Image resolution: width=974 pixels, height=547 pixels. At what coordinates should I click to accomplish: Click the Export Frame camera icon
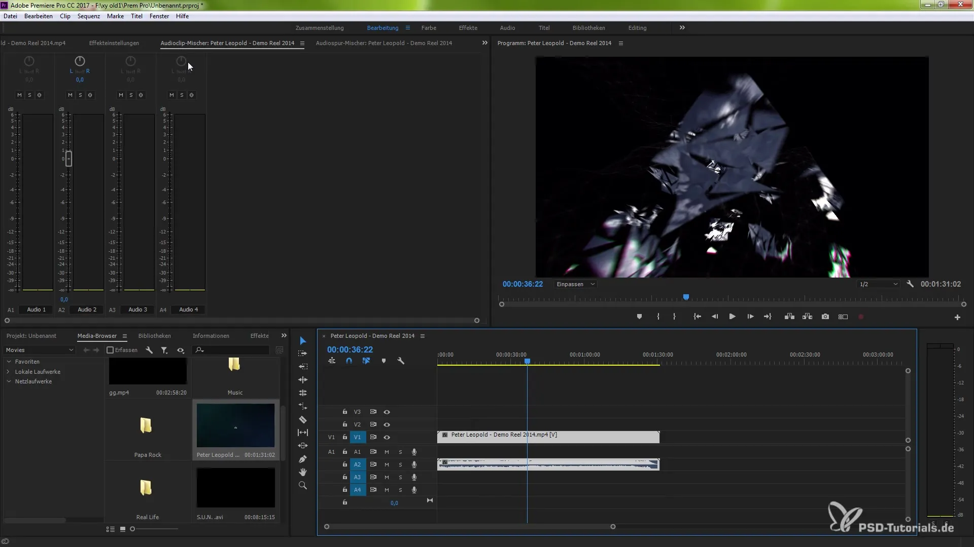pyautogui.click(x=825, y=317)
